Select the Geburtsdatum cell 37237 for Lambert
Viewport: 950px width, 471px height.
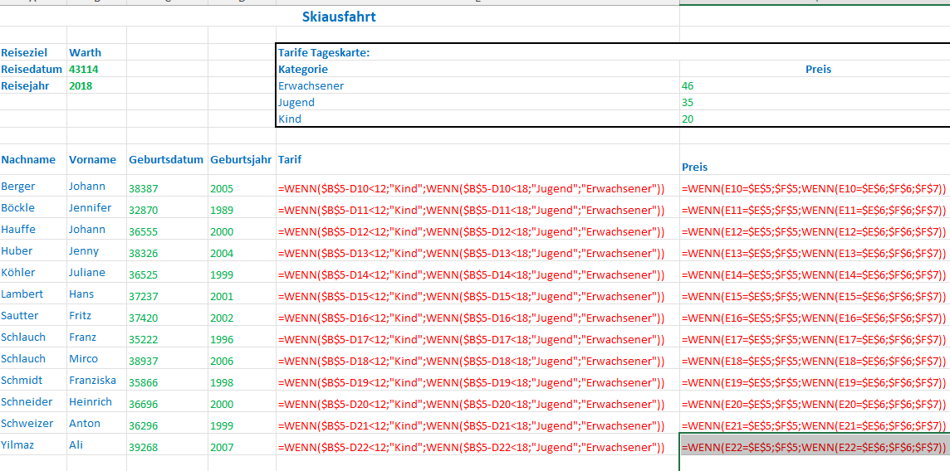pyautogui.click(x=143, y=296)
